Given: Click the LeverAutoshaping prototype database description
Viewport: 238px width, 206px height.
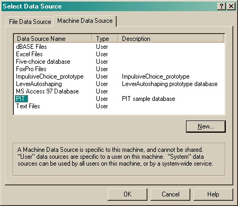Looking at the screenshot, I should [170, 84].
